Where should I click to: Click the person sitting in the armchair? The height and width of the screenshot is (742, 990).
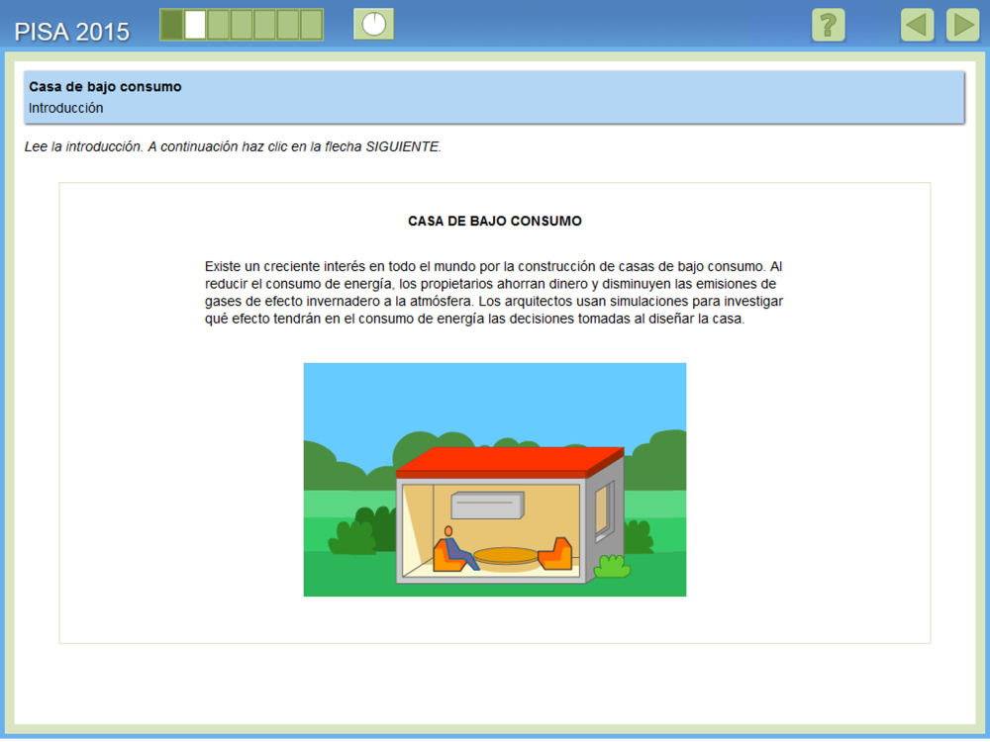click(454, 547)
